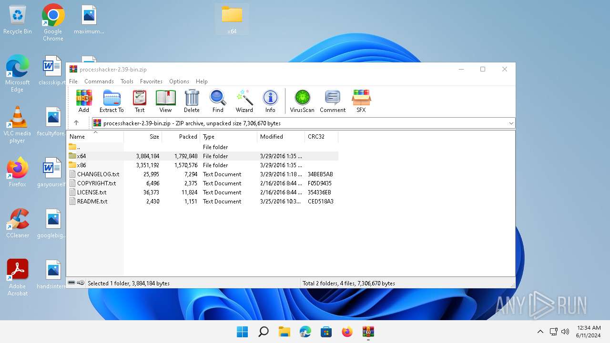Click the Delete trash can icon

192,101
